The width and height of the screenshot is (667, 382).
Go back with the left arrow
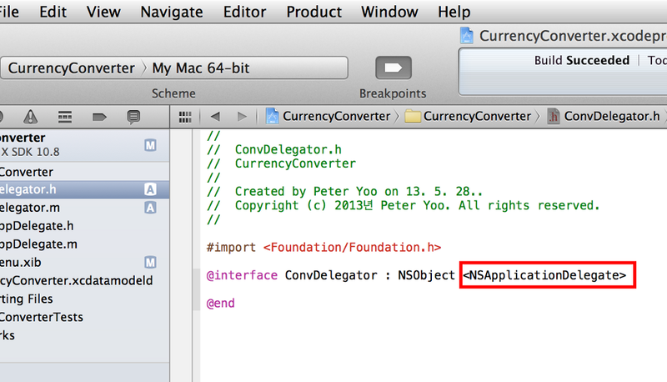click(214, 116)
